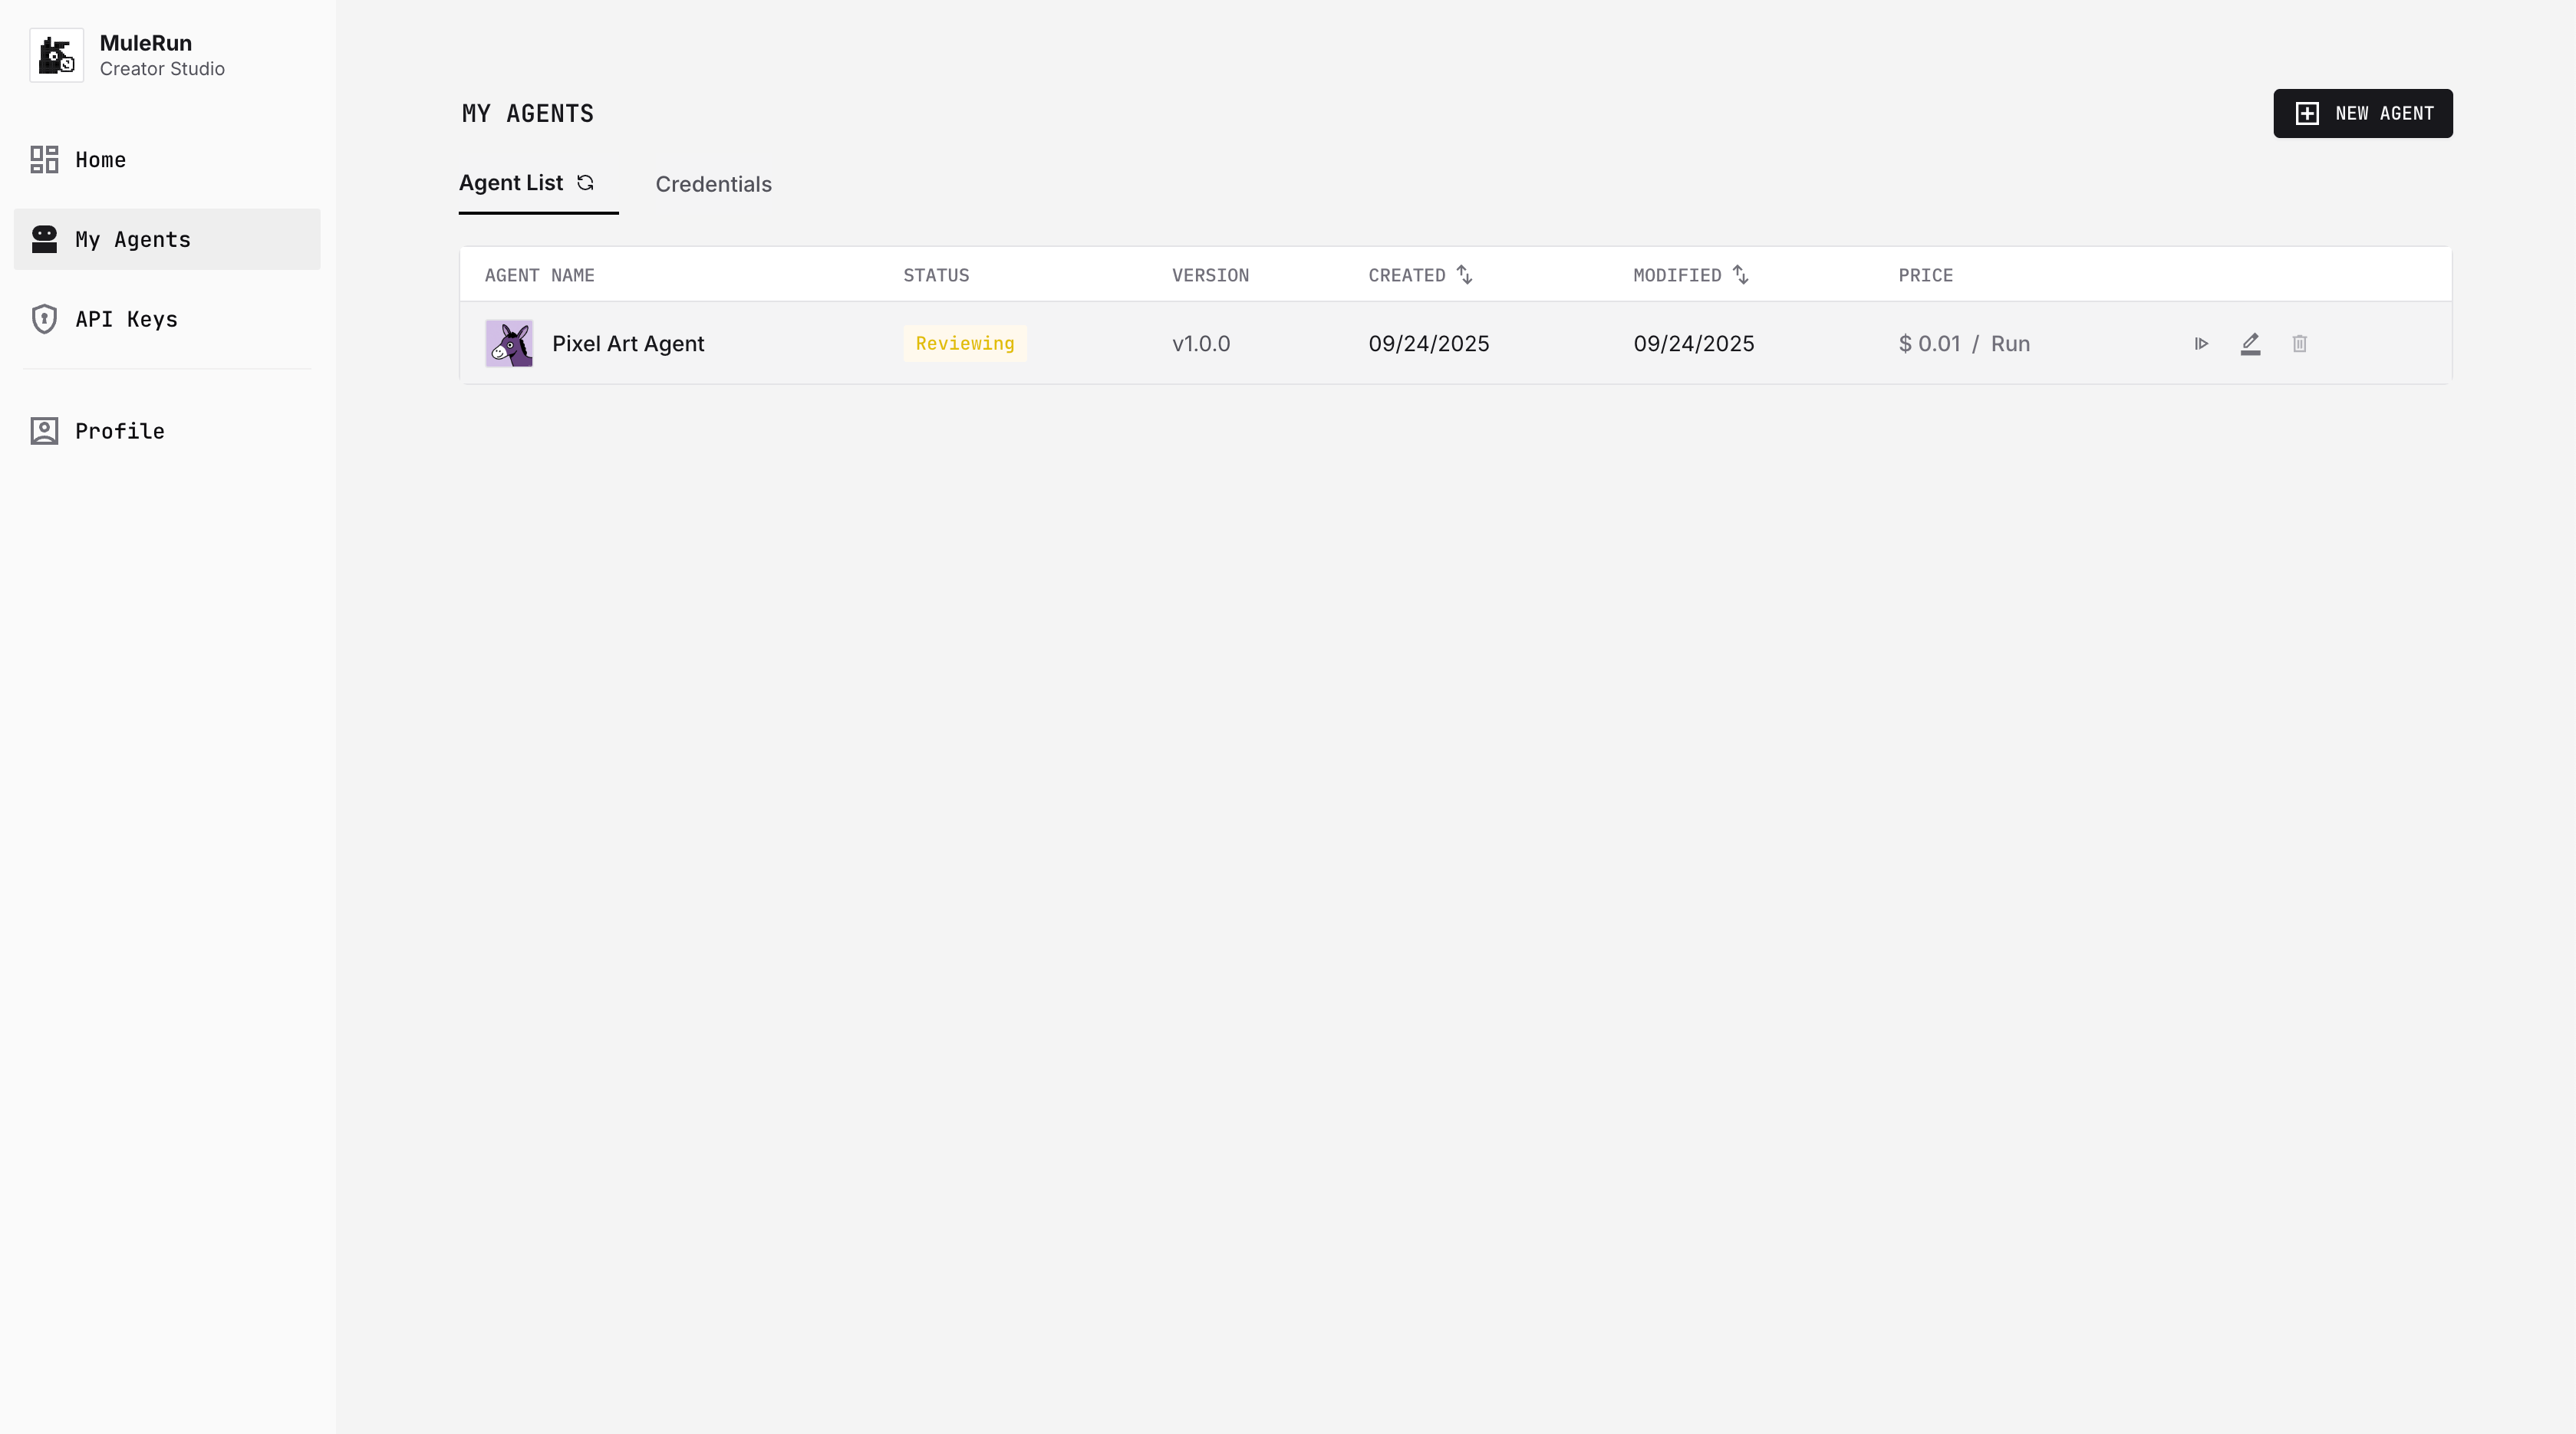Open the Profile page
The image size is (2576, 1434).
(120, 431)
